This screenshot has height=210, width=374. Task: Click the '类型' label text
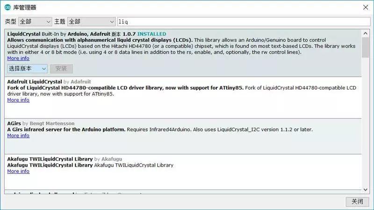coord(10,21)
